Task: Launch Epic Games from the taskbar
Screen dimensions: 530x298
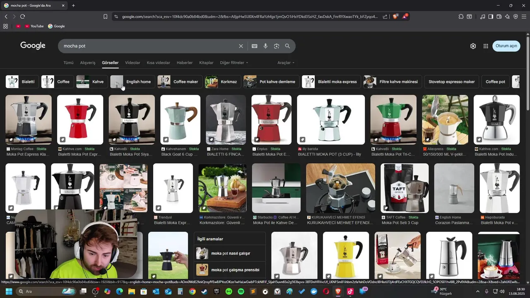Action: click(217, 291)
